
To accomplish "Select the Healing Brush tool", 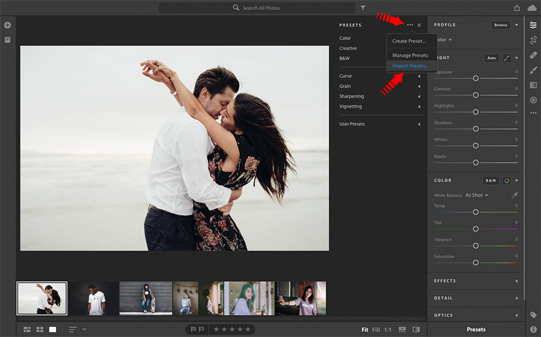I will [533, 55].
